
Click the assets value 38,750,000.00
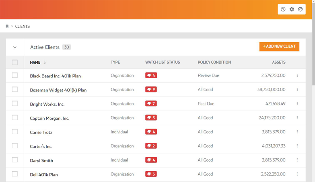271,89
